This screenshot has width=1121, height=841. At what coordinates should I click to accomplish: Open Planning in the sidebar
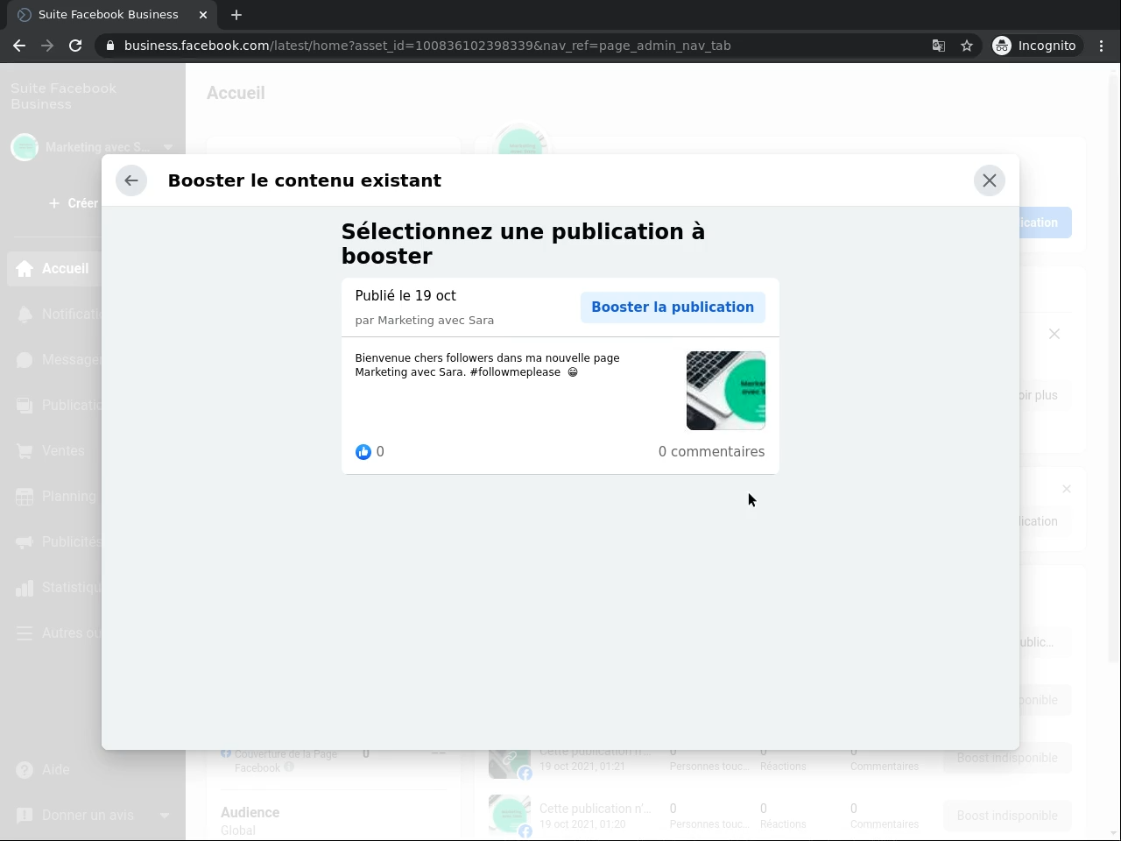(x=53, y=497)
